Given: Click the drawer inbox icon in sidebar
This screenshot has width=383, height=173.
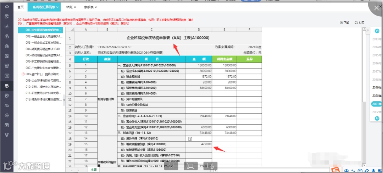Looking at the screenshot, I should 7,105.
